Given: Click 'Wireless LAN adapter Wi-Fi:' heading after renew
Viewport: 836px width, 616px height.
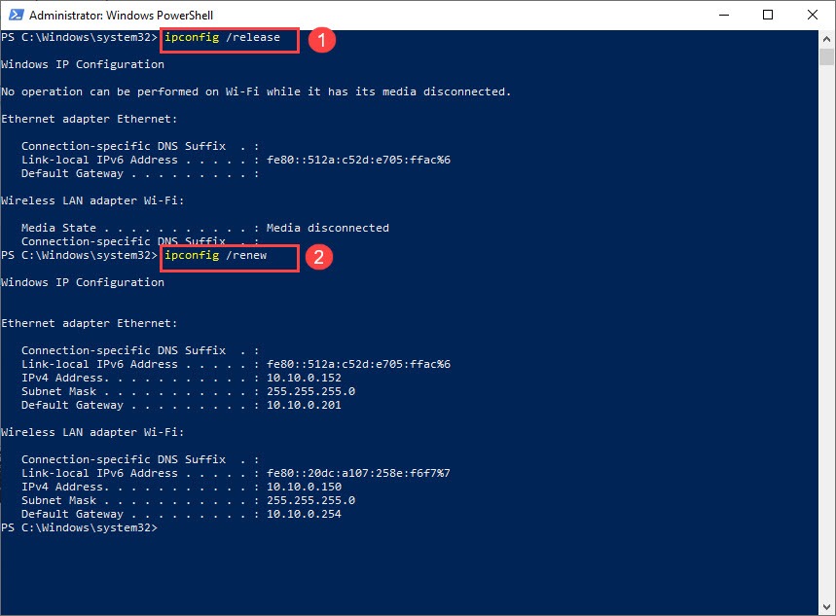Looking at the screenshot, I should point(92,432).
